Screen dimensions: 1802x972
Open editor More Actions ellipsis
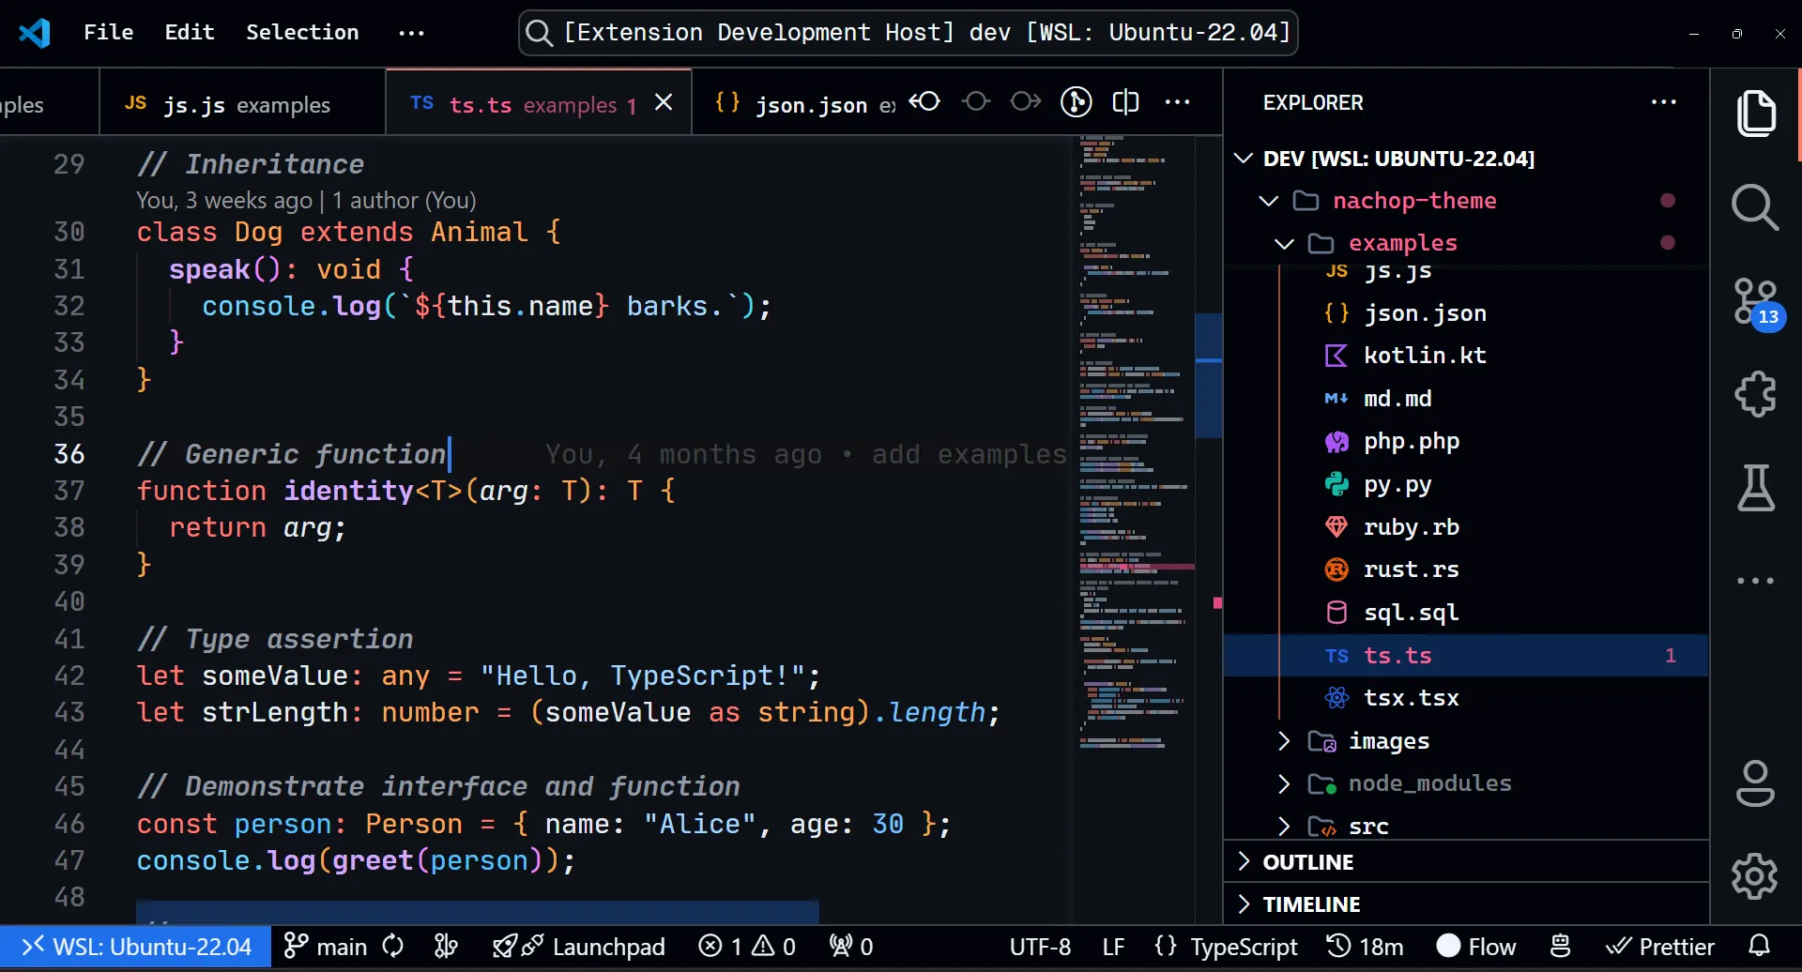[x=1177, y=102]
